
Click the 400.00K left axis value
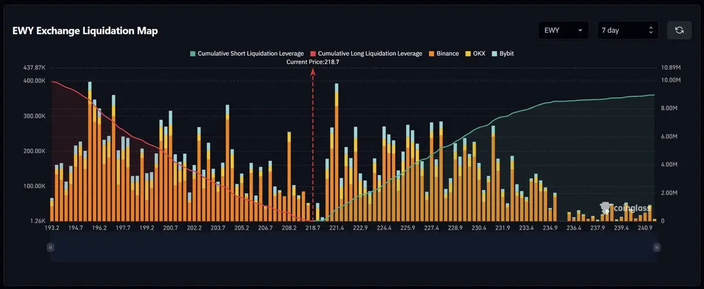pyautogui.click(x=35, y=81)
